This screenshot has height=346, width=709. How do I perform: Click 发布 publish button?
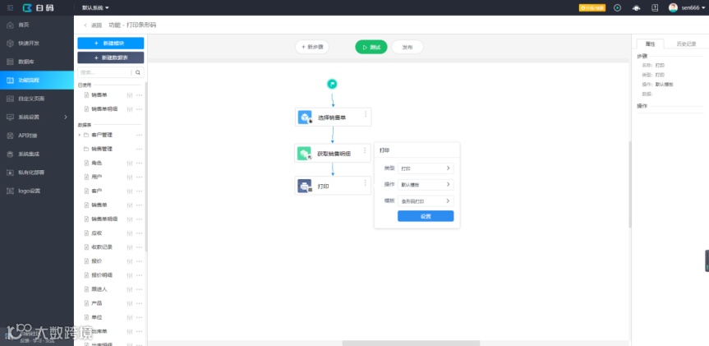(x=407, y=47)
